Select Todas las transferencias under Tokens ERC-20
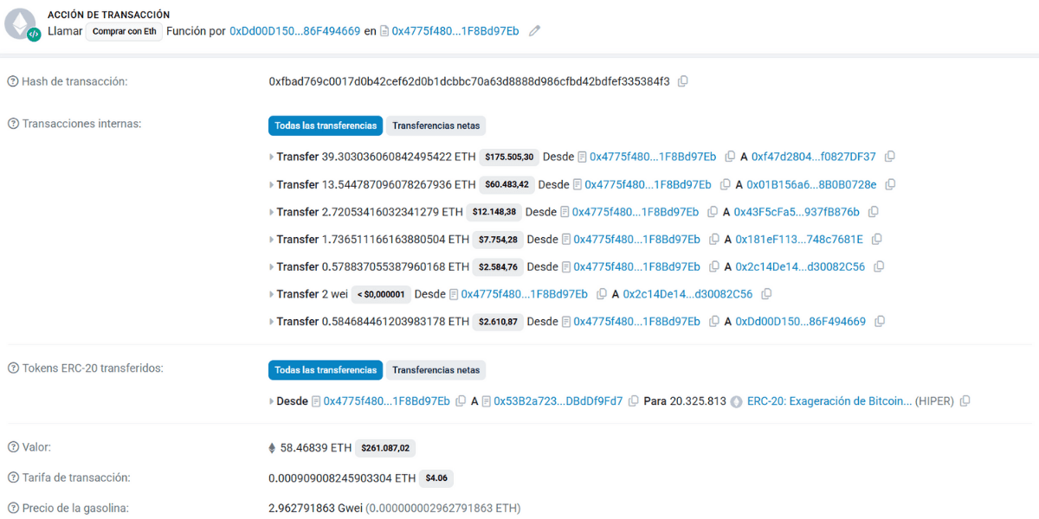This screenshot has height=519, width=1039. 326,370
